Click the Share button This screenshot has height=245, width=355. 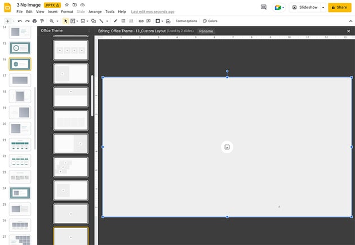(x=339, y=7)
